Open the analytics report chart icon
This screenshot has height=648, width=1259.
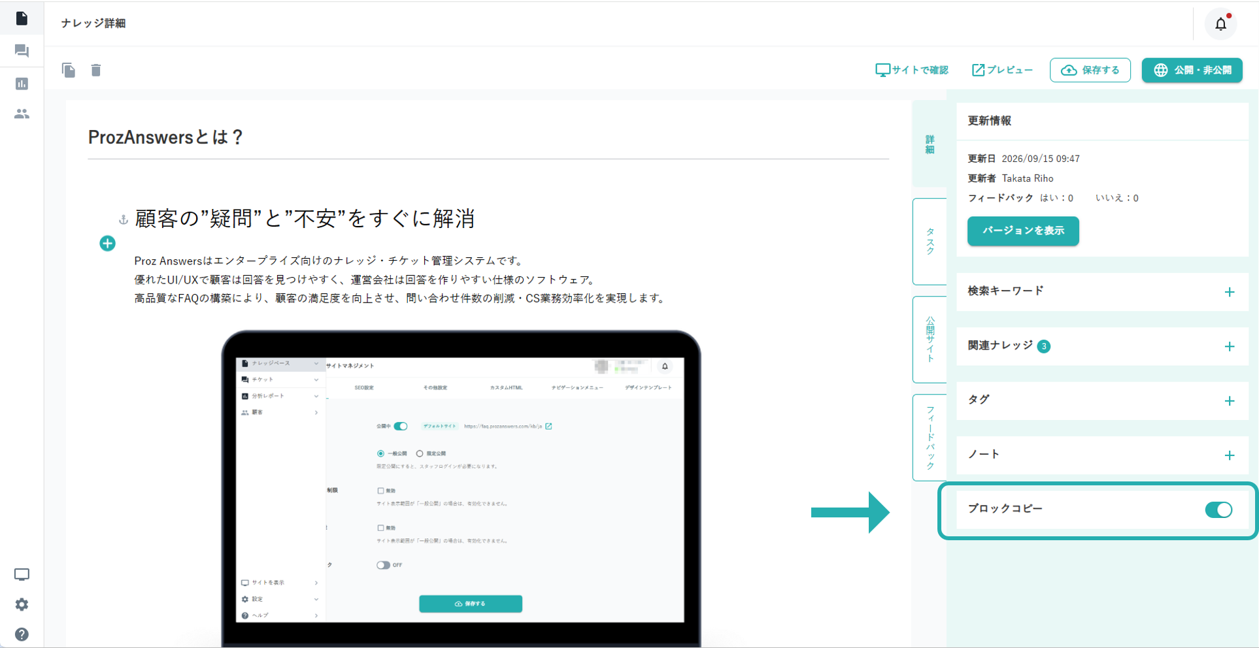(22, 84)
